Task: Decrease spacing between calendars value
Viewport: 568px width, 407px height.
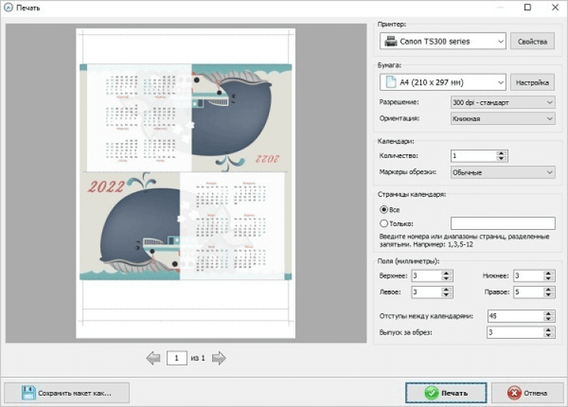Action: (549, 318)
